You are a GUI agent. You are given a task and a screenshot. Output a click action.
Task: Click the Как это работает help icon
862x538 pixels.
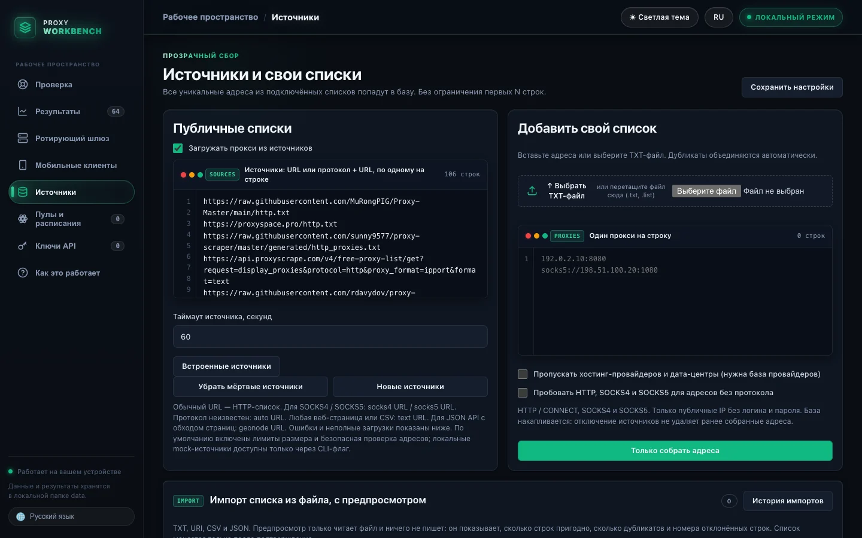[x=23, y=273]
